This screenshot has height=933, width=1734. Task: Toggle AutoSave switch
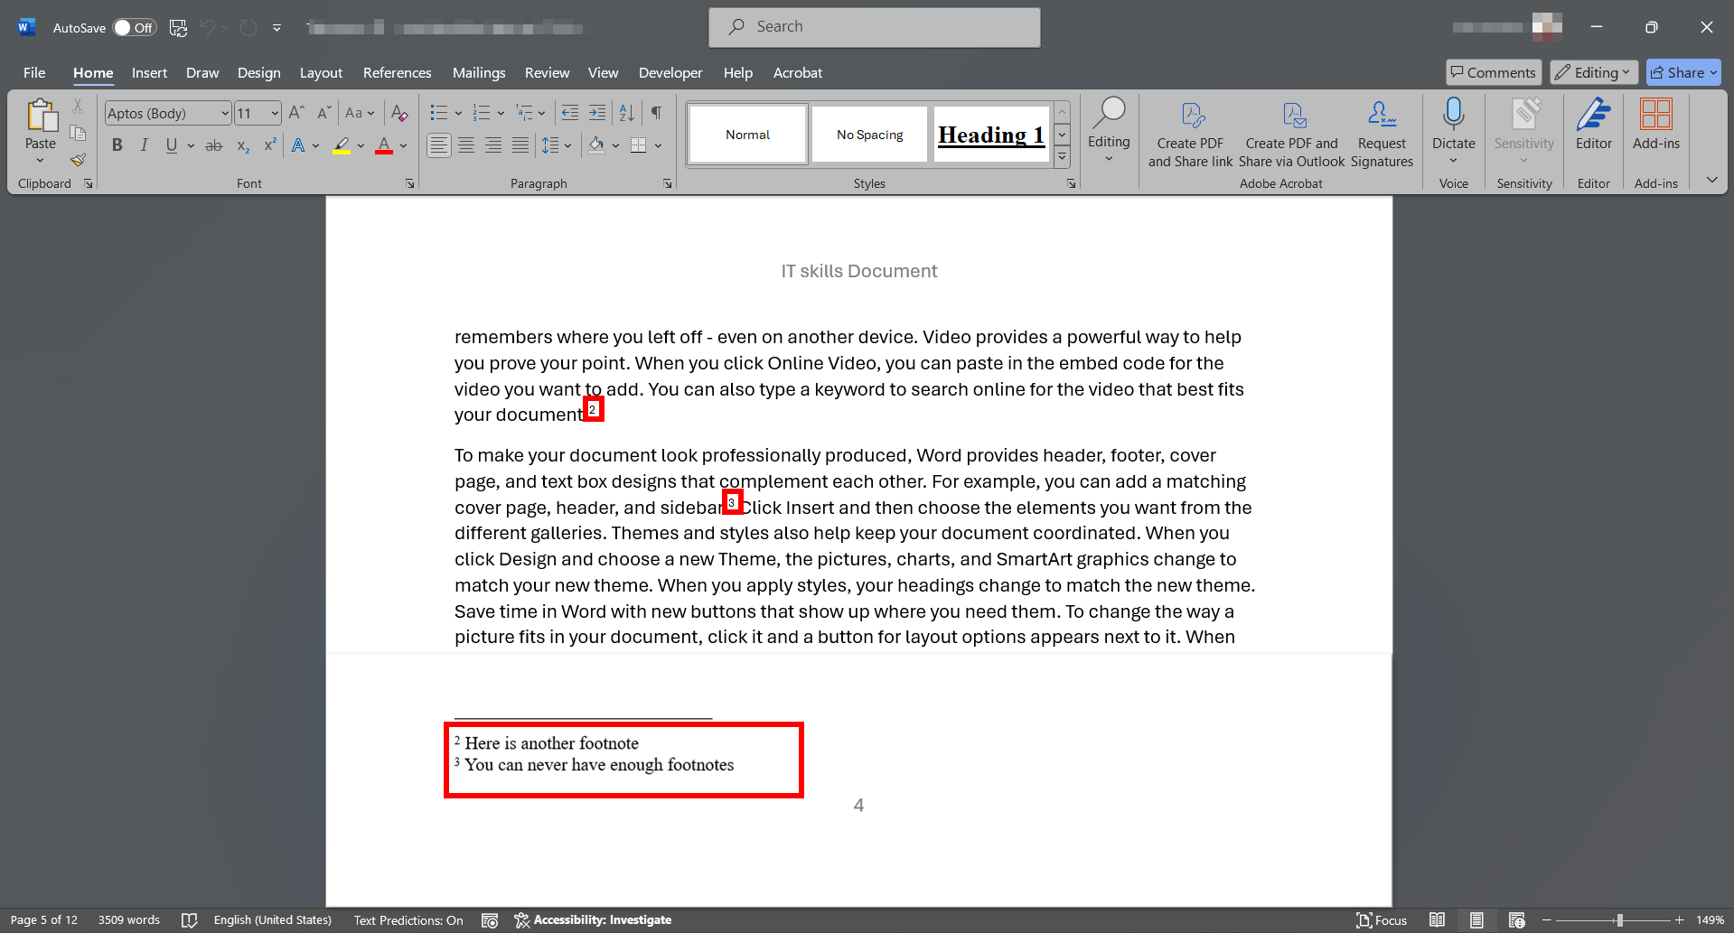134,27
